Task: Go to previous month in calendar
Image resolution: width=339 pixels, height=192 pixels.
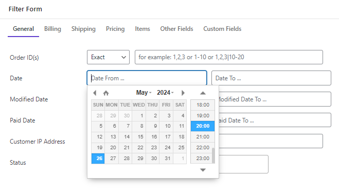Action: [x=95, y=93]
